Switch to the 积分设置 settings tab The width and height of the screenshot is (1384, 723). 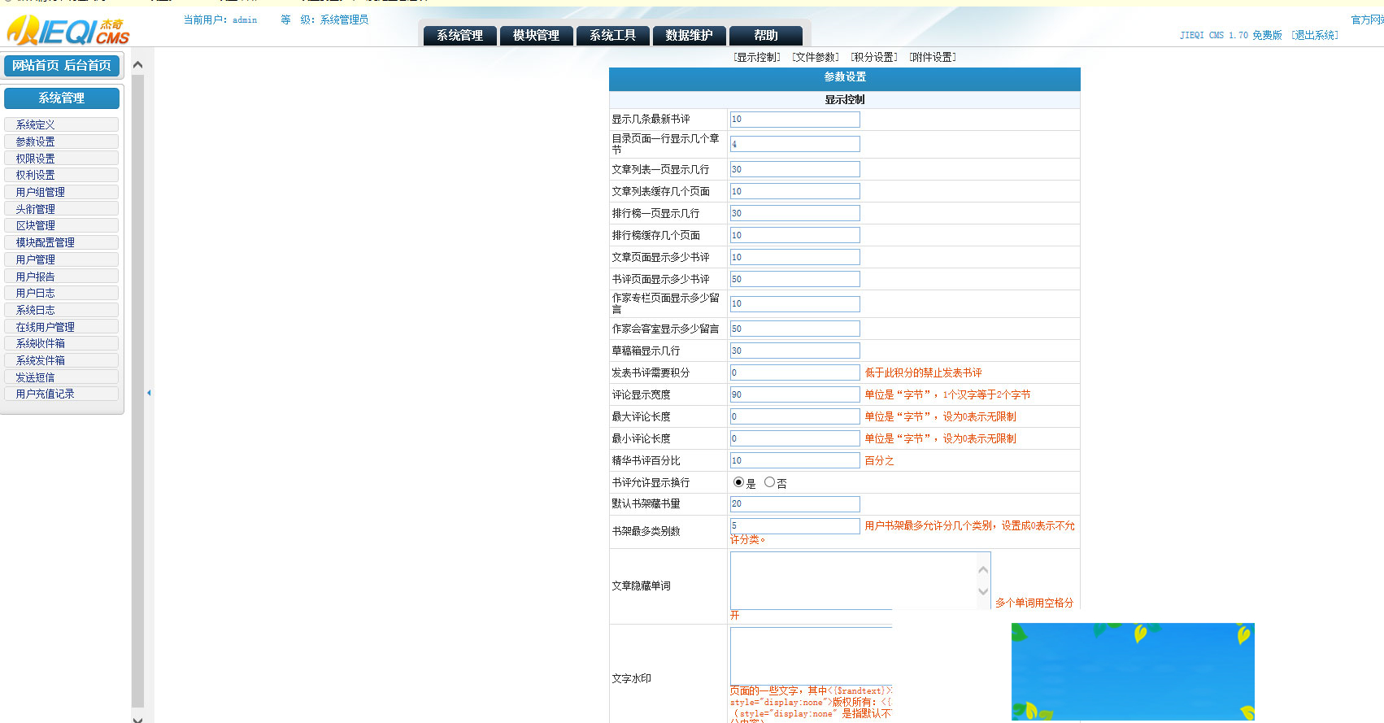click(x=874, y=57)
